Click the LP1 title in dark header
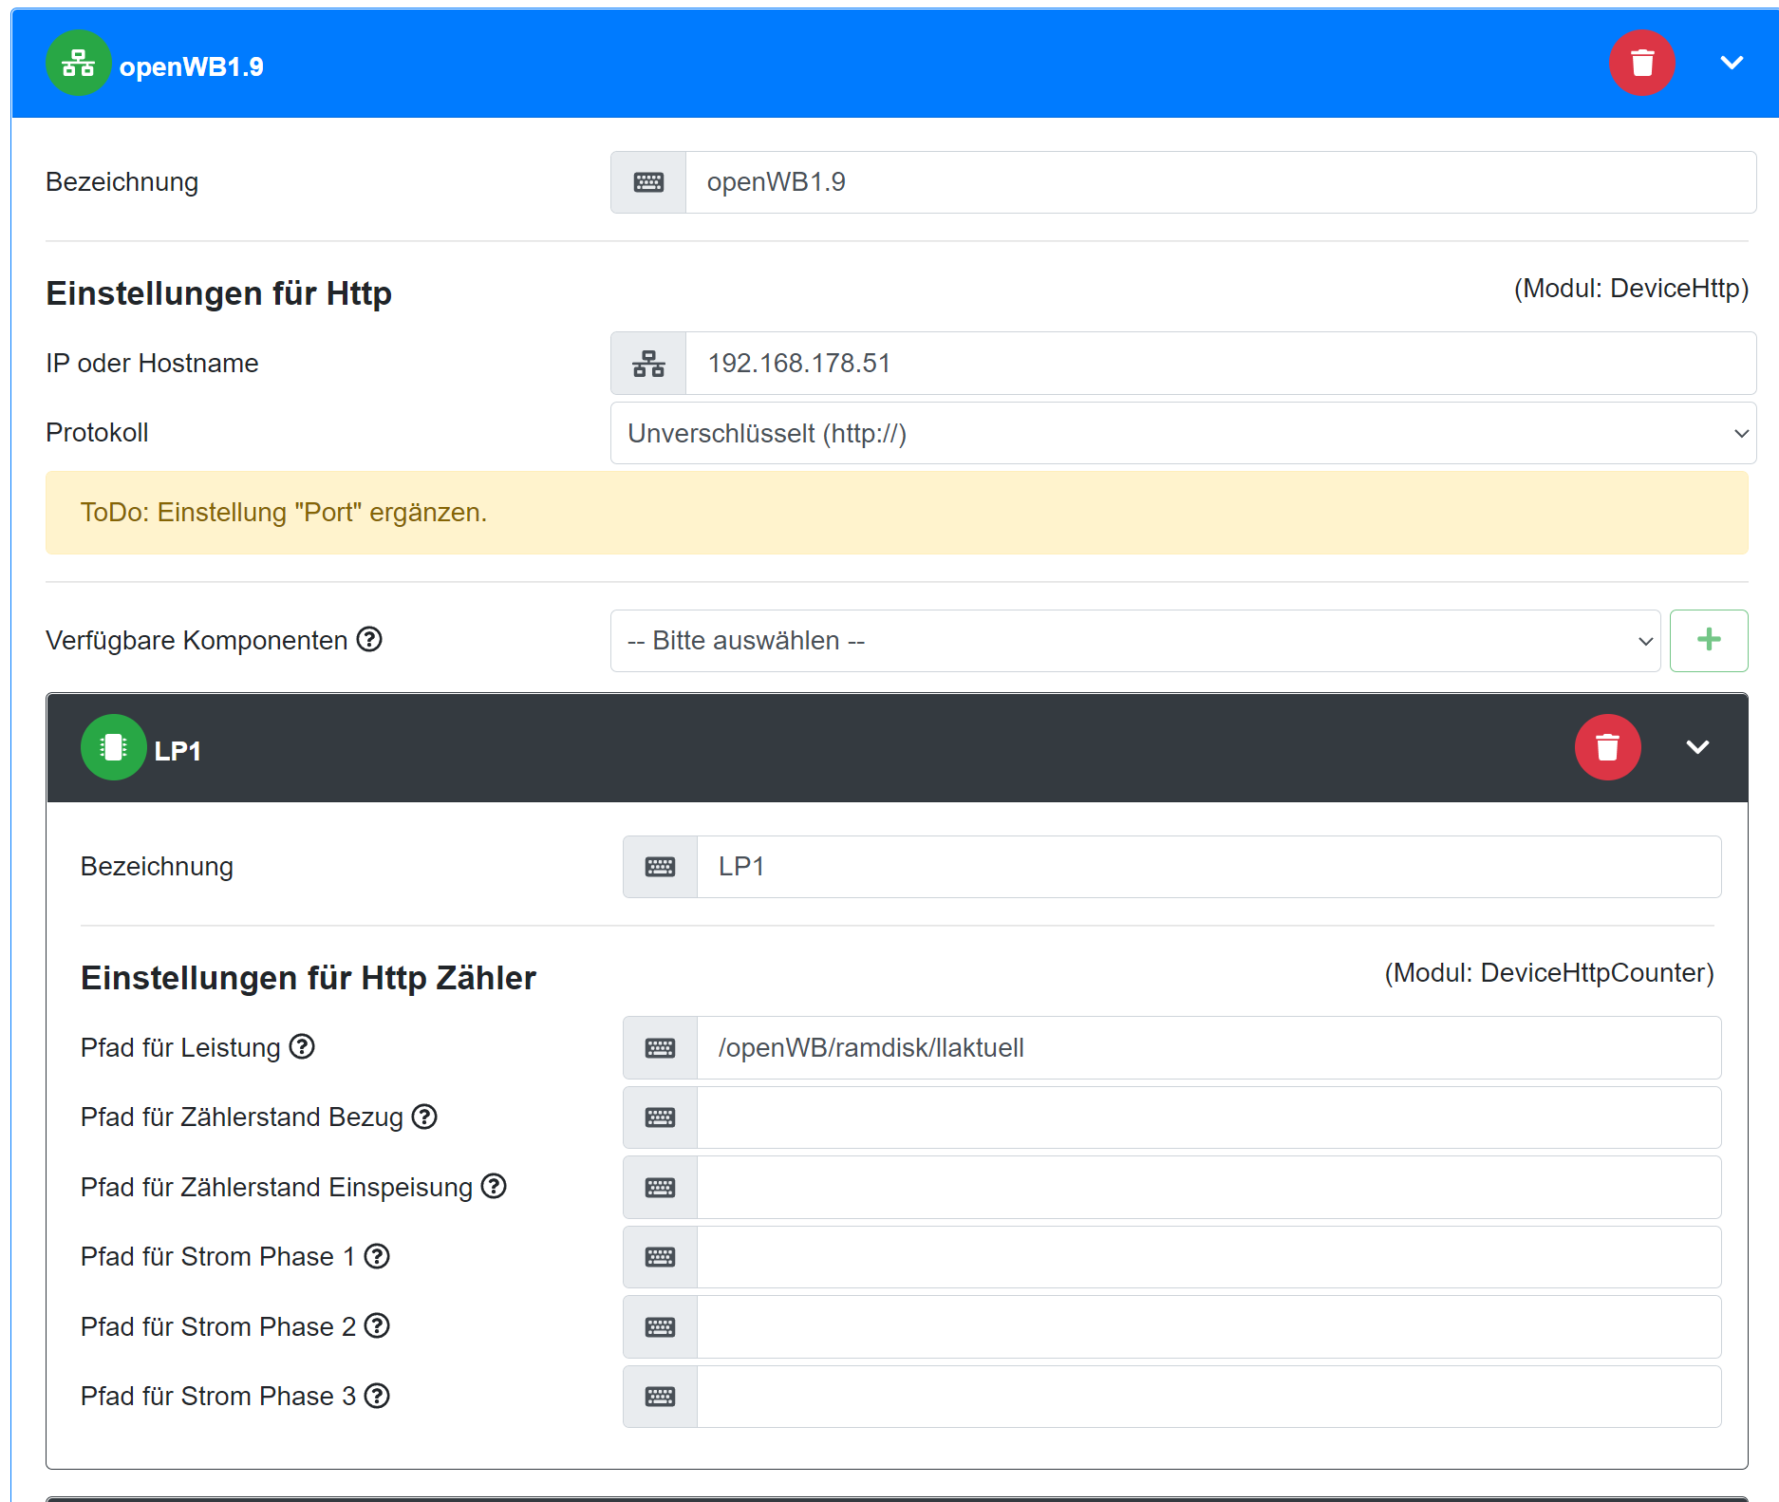The height and width of the screenshot is (1502, 1779). pos(178,751)
